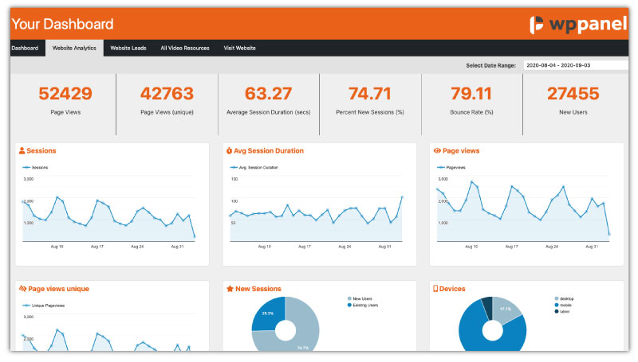Toggle the Sessions legend series marker
Screen dimensions: 638x362
[x=26, y=168]
